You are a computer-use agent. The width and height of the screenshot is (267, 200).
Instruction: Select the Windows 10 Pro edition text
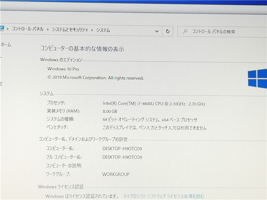[x=63, y=69]
